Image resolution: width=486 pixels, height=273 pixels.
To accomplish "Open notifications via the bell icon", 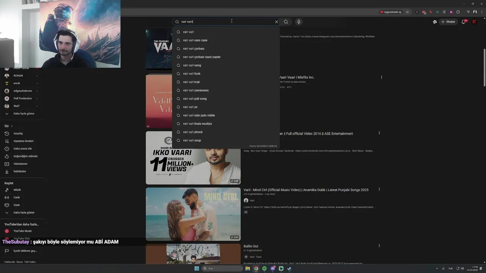I will click(x=464, y=22).
